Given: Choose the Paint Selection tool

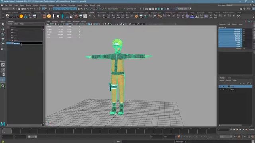Looking at the screenshot, I should 3,34.
